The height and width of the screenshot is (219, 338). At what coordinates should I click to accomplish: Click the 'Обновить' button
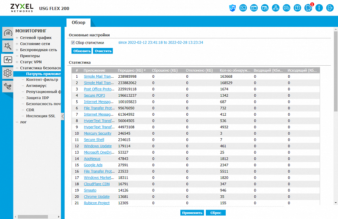pyautogui.click(x=81, y=51)
